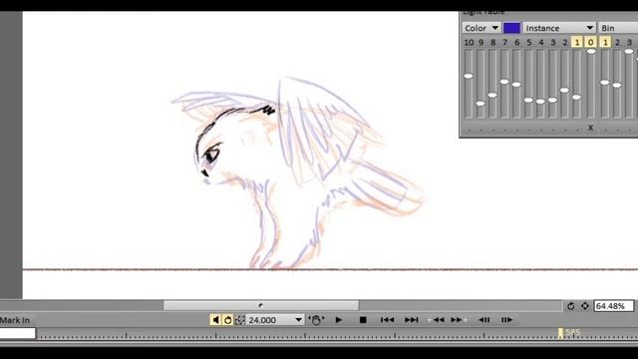Play the animation
This screenshot has height=359, width=638.
click(339, 320)
